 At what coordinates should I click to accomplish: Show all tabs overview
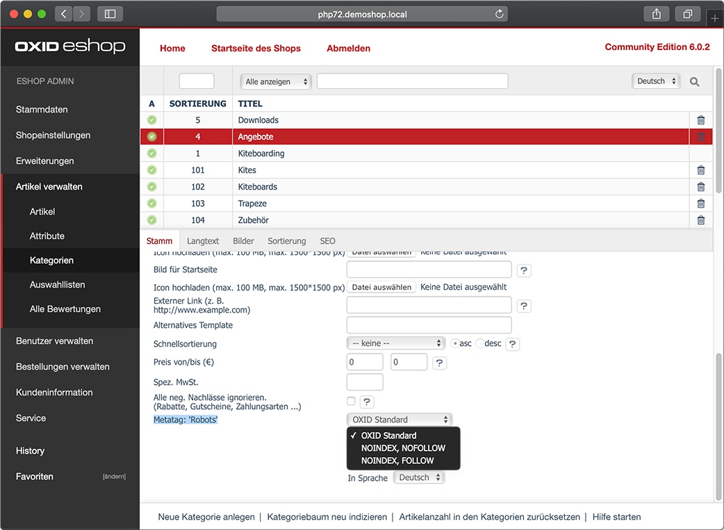688,14
